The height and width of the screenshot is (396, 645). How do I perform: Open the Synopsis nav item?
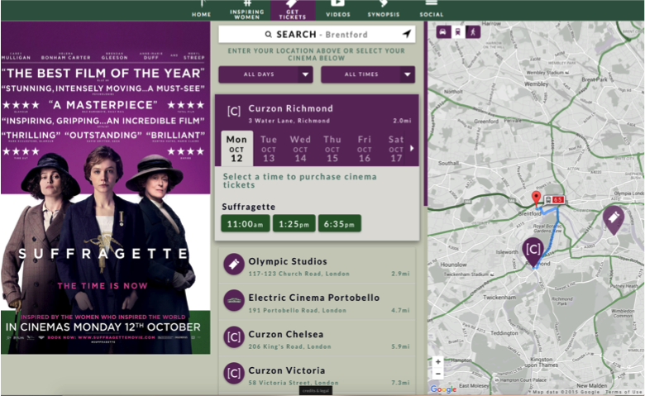point(384,10)
